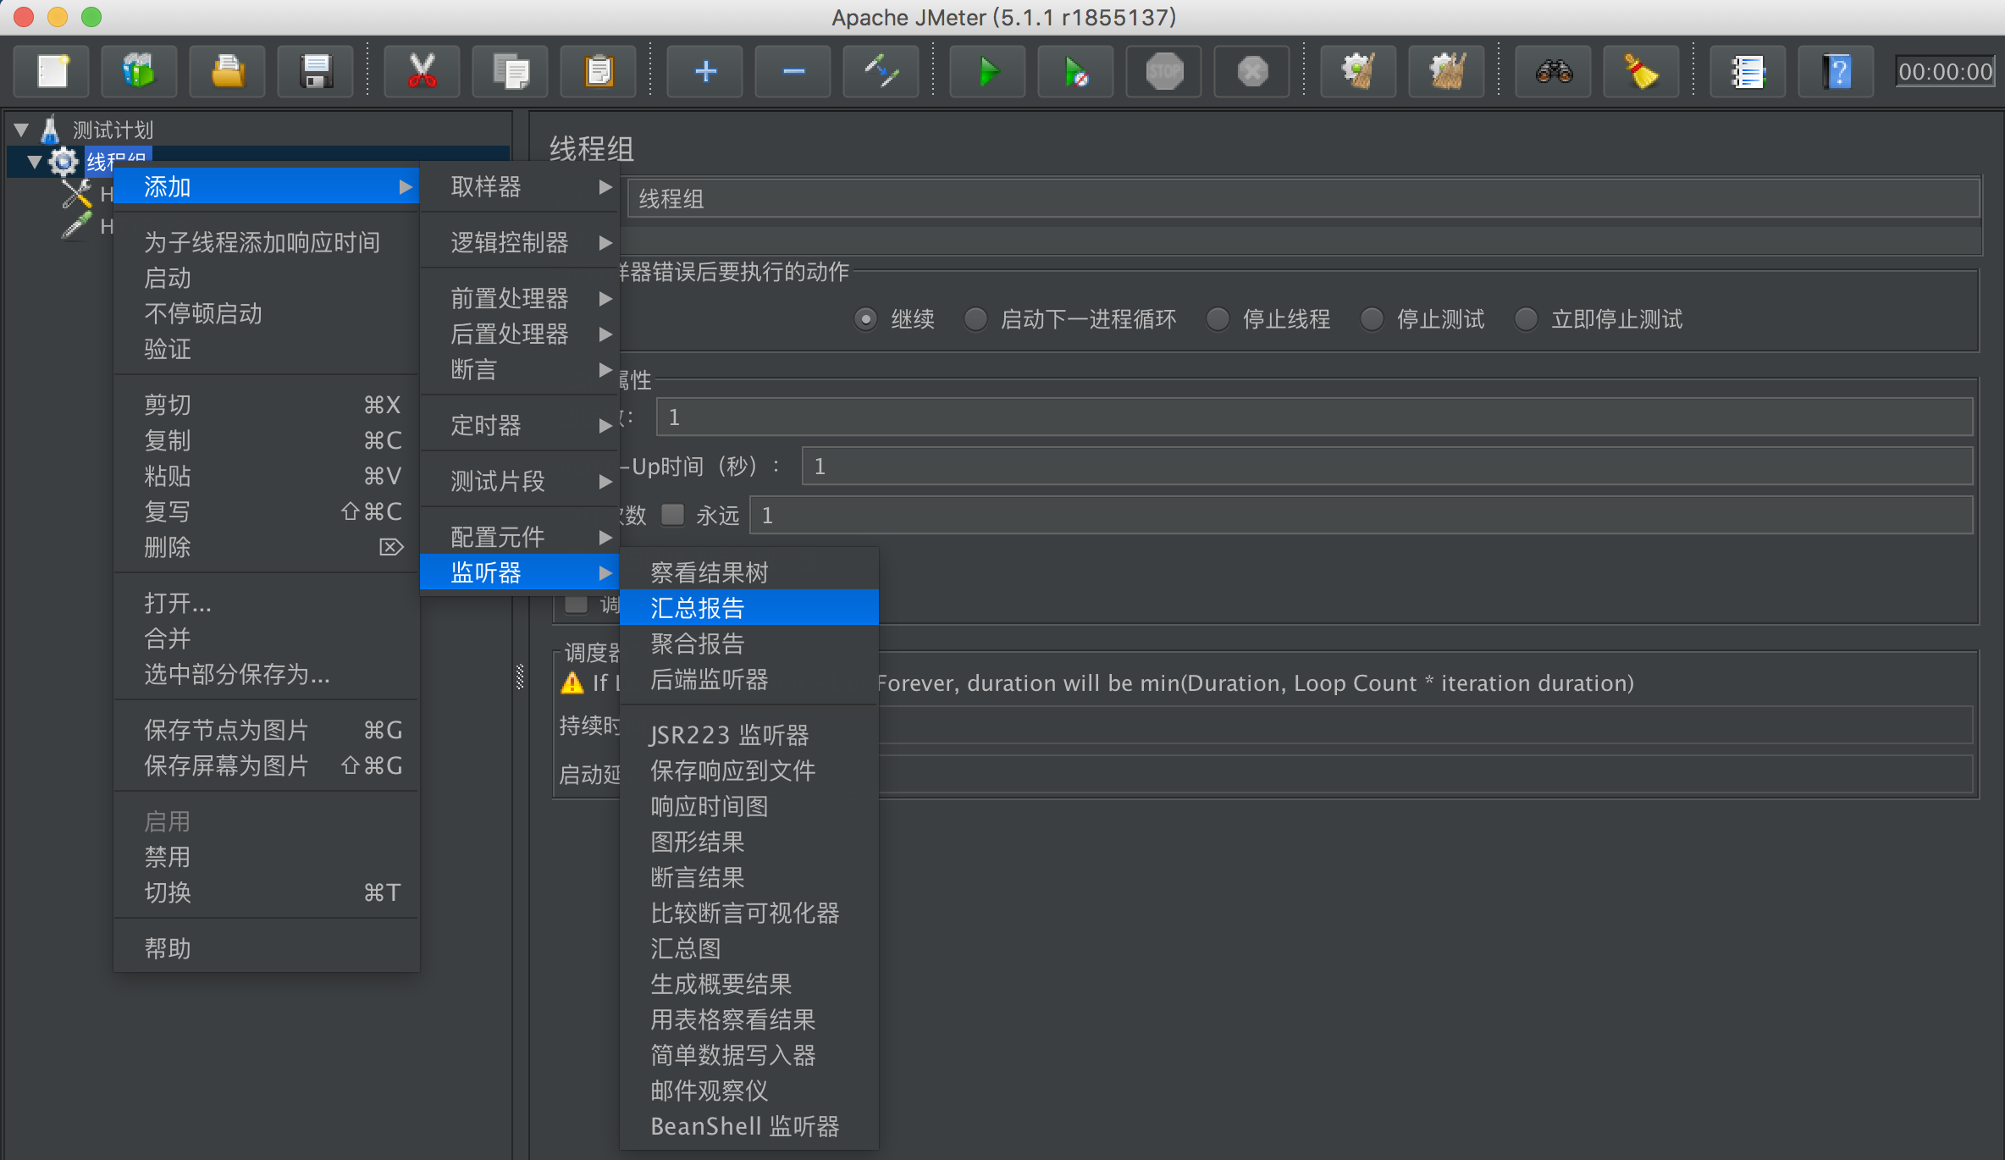Open the 前置处理器 submenu
This screenshot has height=1160, width=2005.
[x=520, y=298]
